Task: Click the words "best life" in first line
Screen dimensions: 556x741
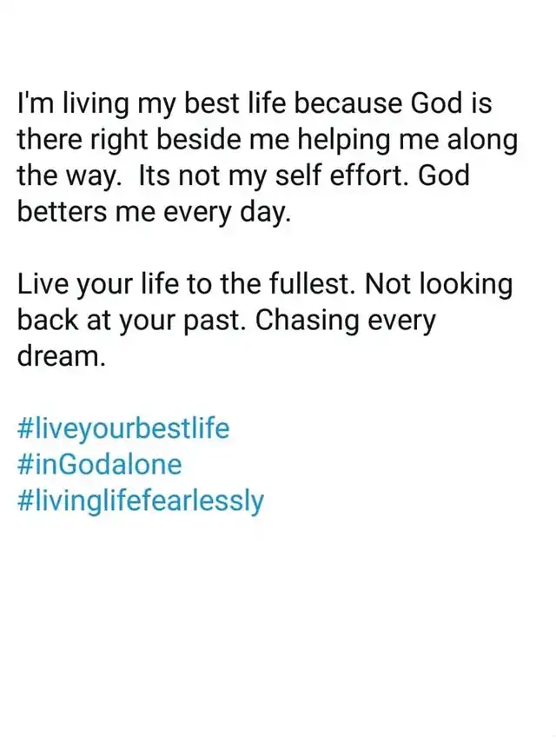Action: coord(235,103)
